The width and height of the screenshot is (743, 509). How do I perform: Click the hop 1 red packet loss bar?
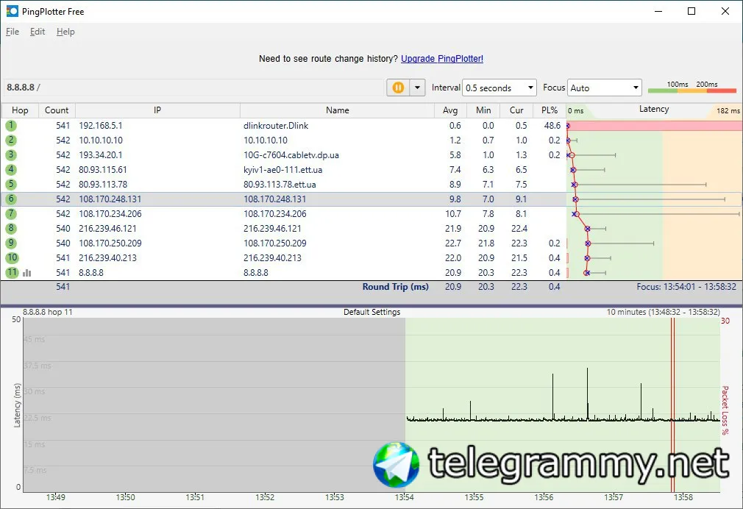pyautogui.click(x=655, y=126)
